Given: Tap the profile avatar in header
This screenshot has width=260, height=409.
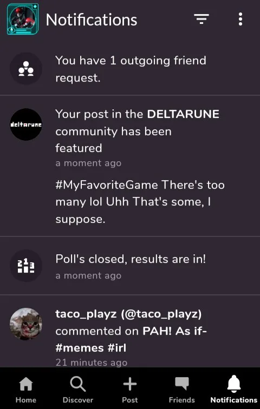Looking at the screenshot, I should (x=23, y=19).
